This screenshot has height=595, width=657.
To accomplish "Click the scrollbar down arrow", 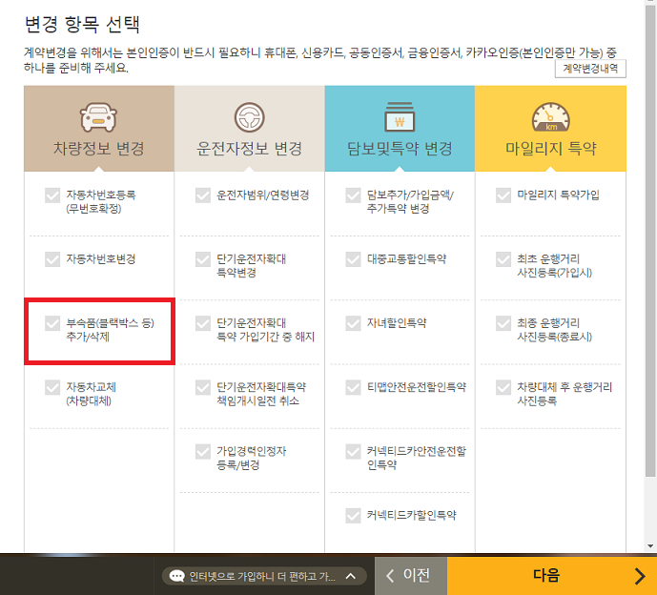I will pyautogui.click(x=650, y=546).
